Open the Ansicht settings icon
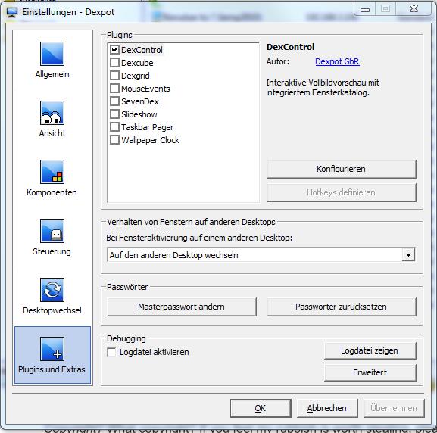This screenshot has width=437, height=433. click(52, 113)
